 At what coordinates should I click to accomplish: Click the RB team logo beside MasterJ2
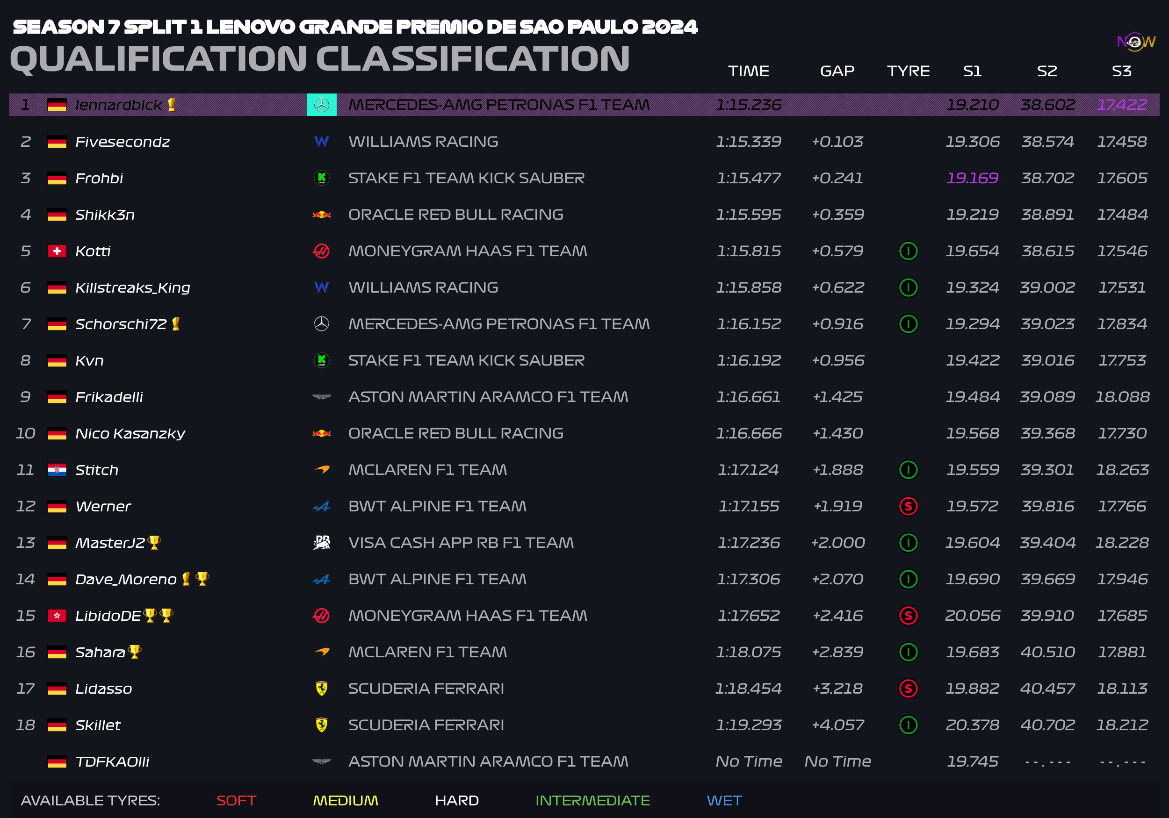pyautogui.click(x=321, y=543)
